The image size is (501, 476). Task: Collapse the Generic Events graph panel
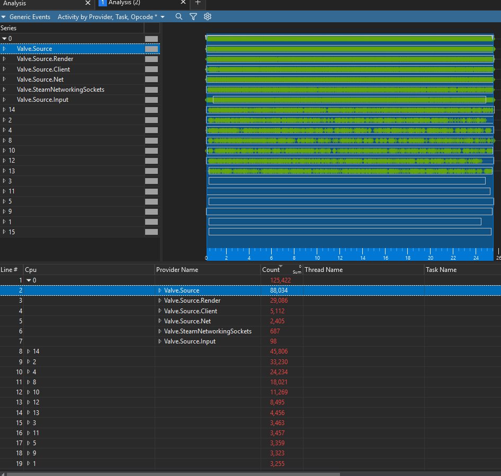point(4,17)
